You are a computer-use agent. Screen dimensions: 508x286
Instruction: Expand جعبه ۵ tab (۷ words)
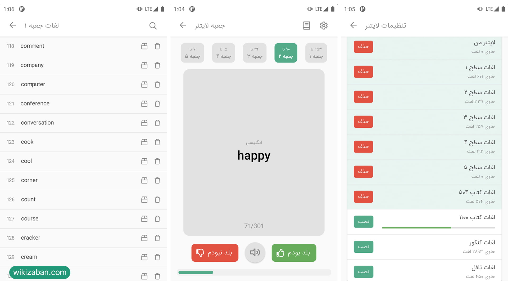[x=194, y=53]
